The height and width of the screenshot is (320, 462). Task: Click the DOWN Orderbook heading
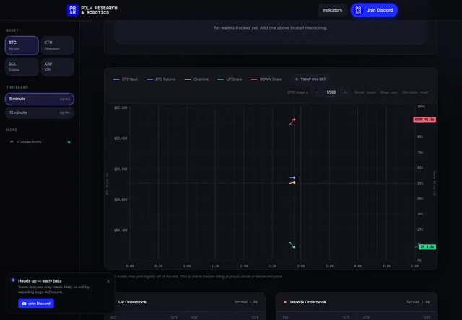pos(308,302)
